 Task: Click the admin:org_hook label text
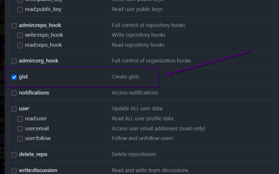(38, 61)
